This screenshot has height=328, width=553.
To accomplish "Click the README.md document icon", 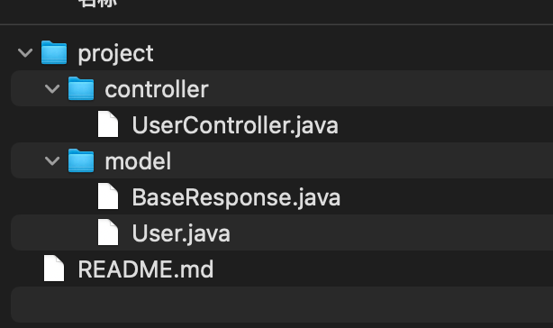I will coord(54,269).
